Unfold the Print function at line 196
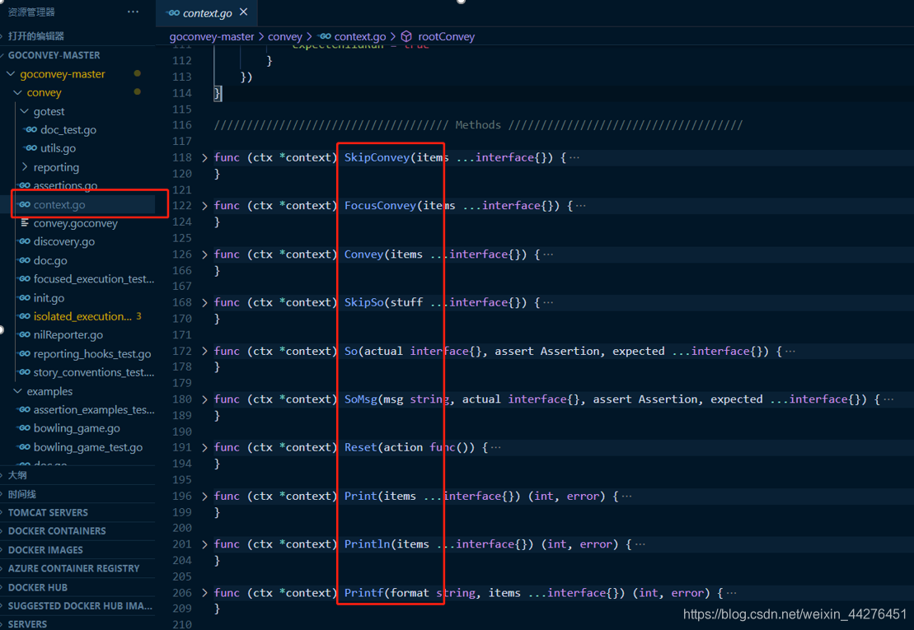 [x=204, y=496]
